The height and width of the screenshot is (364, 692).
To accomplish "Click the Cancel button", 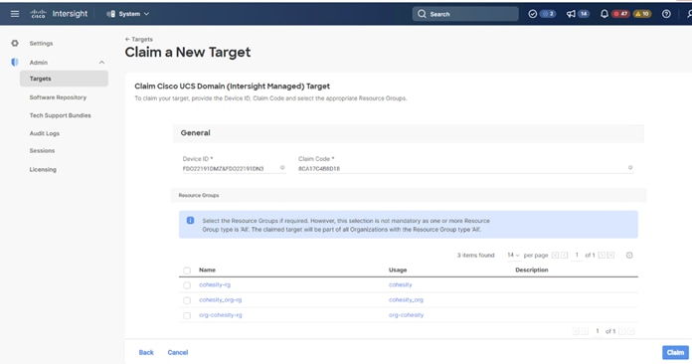I will click(x=177, y=352).
